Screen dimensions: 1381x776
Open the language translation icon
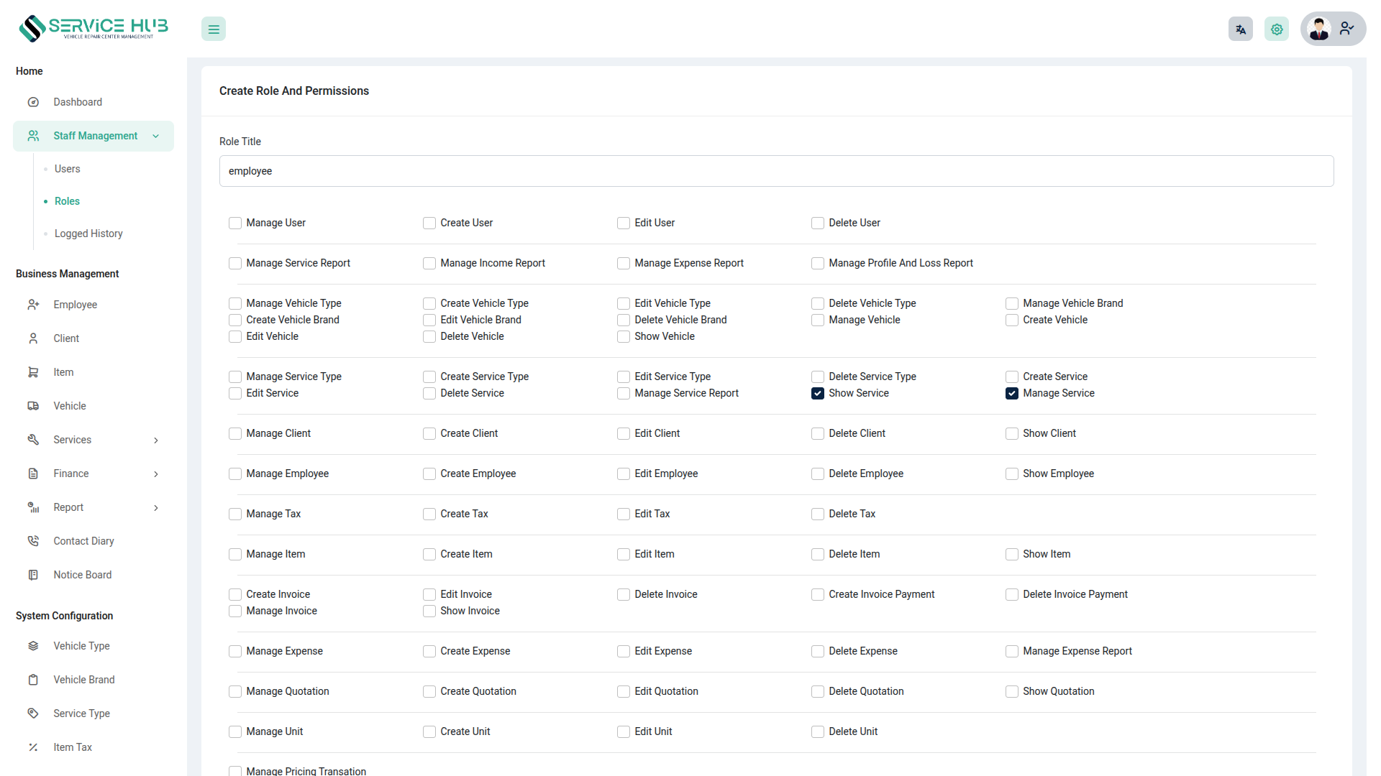pyautogui.click(x=1240, y=29)
